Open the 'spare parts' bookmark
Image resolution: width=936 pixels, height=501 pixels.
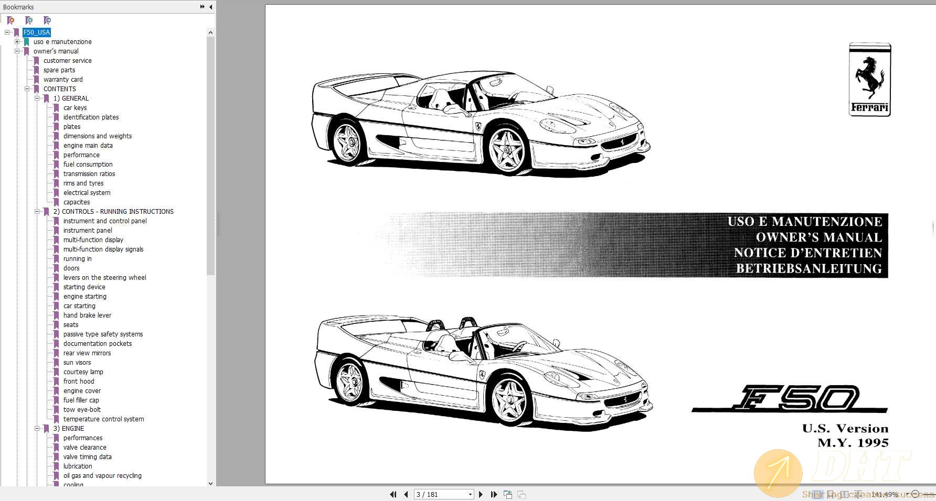59,70
